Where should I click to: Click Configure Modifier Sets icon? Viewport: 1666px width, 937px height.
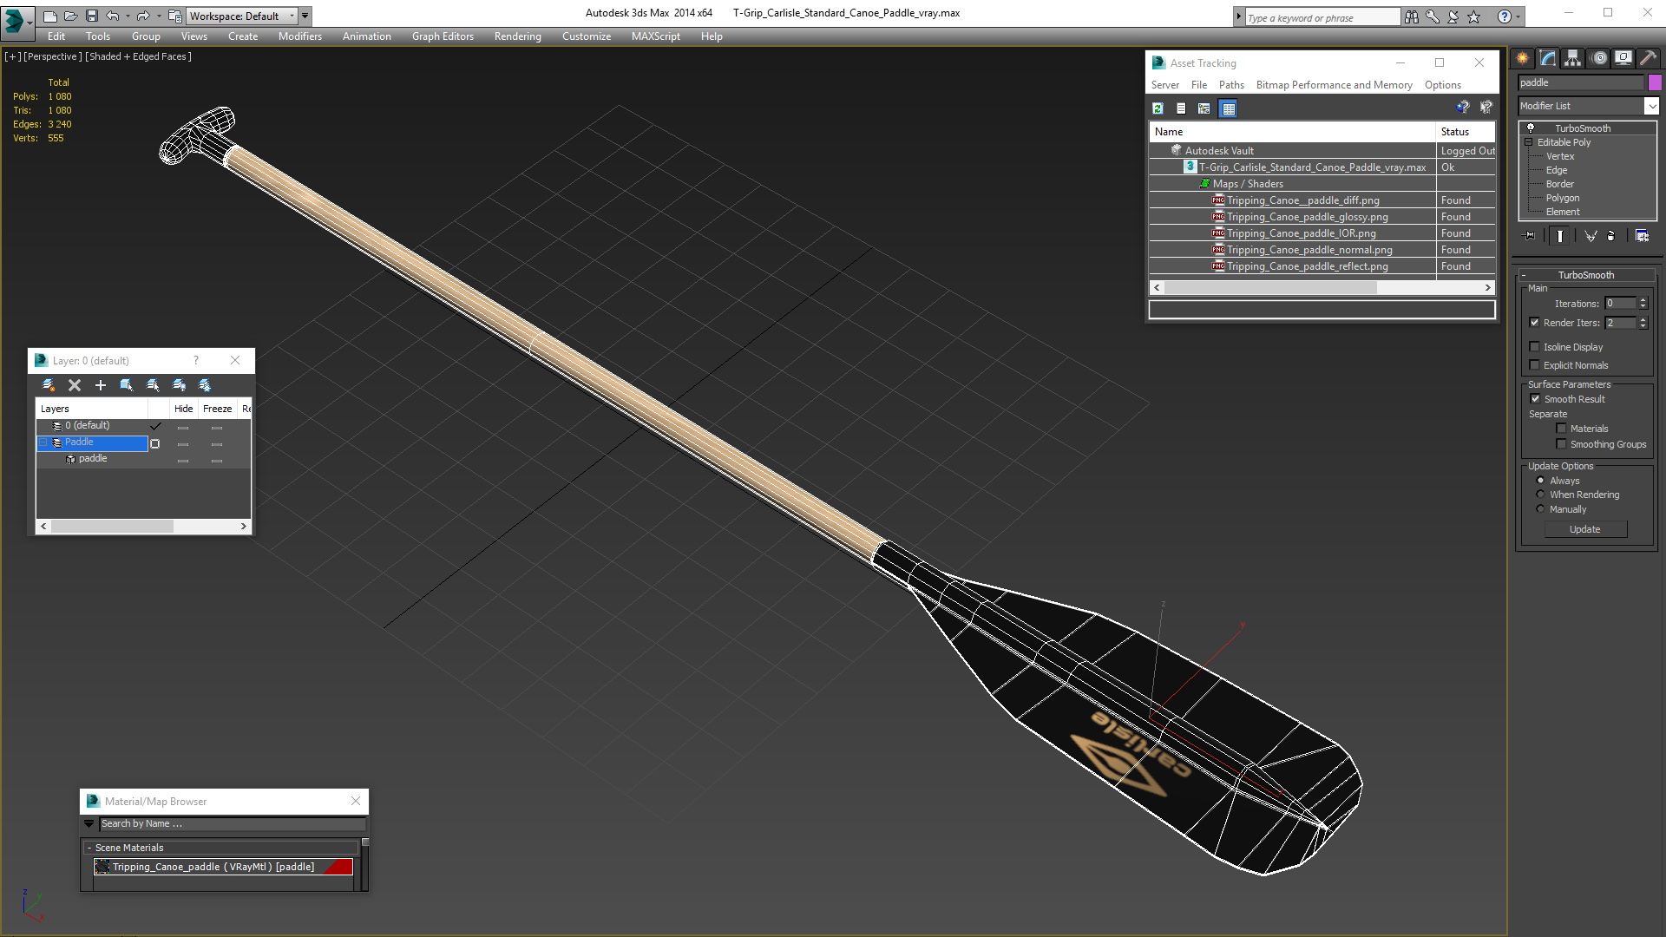point(1642,235)
